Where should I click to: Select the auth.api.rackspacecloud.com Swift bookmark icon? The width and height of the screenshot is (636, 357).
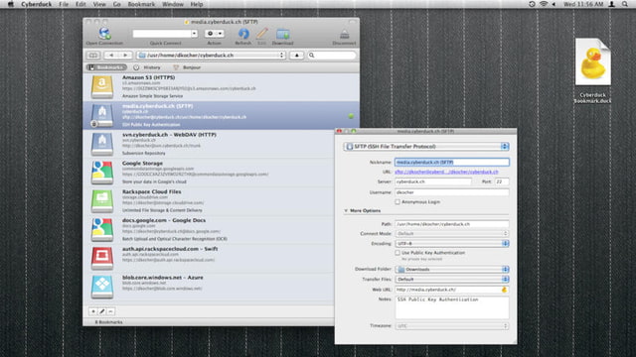[x=102, y=258]
